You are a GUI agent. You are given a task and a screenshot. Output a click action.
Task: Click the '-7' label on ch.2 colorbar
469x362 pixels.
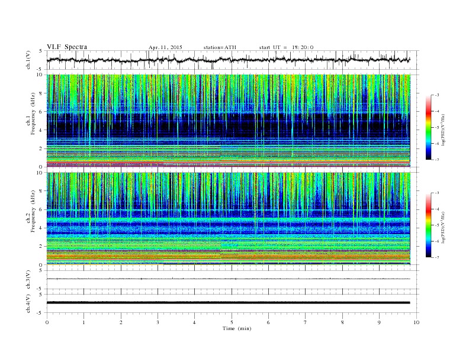[436, 257]
